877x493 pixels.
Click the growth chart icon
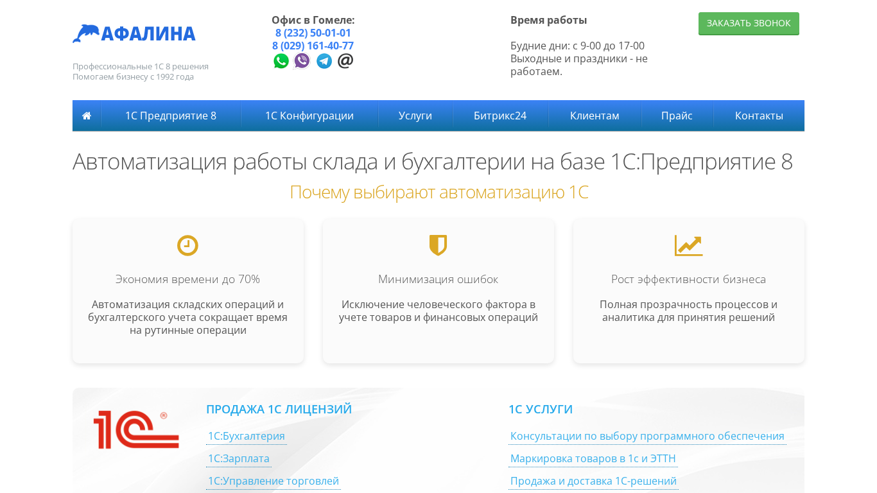[688, 245]
